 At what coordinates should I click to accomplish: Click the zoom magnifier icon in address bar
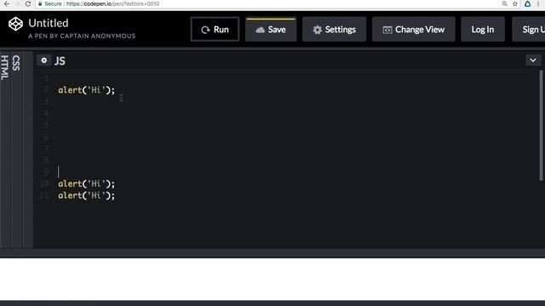click(505, 3)
